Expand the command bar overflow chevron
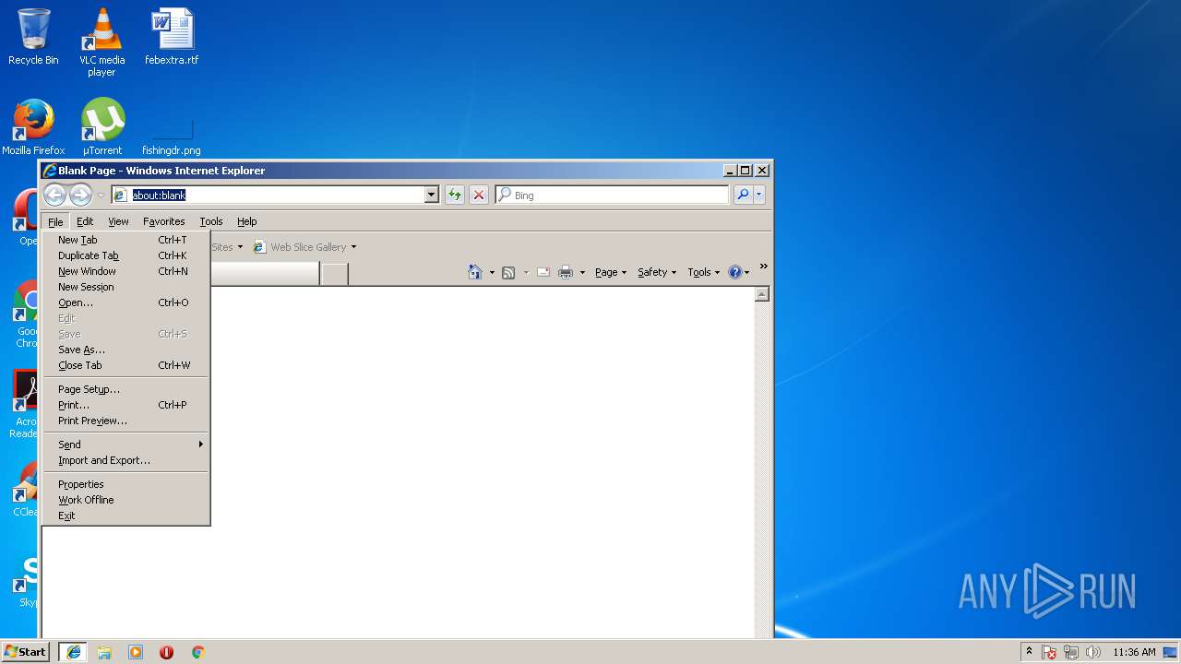 pos(764,267)
